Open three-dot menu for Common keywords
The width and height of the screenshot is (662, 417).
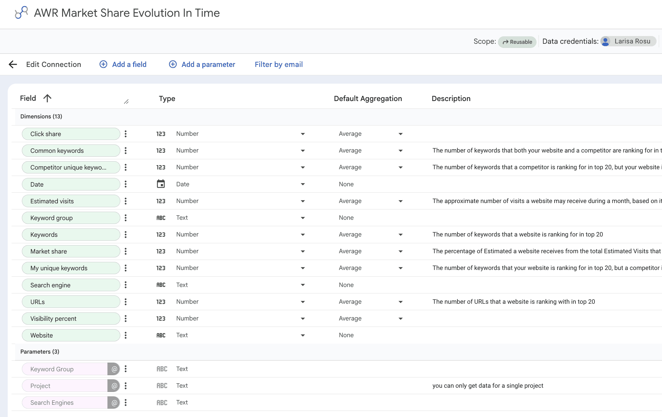125,151
